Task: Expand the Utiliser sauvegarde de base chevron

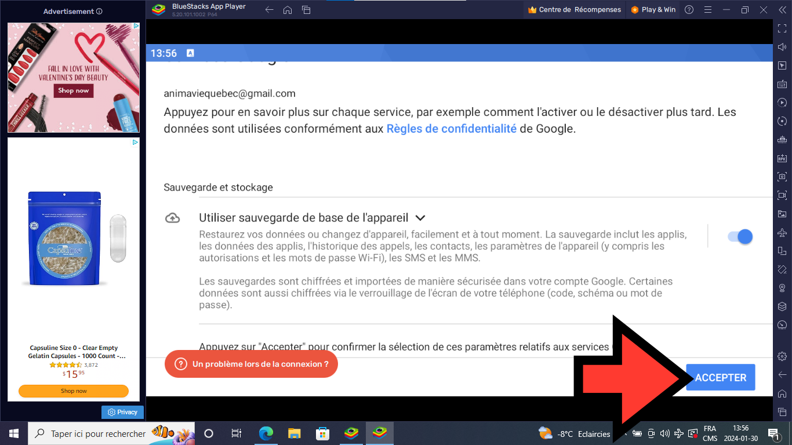Action: [x=421, y=218]
